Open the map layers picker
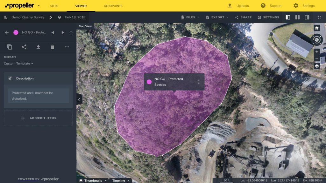 [316, 66]
